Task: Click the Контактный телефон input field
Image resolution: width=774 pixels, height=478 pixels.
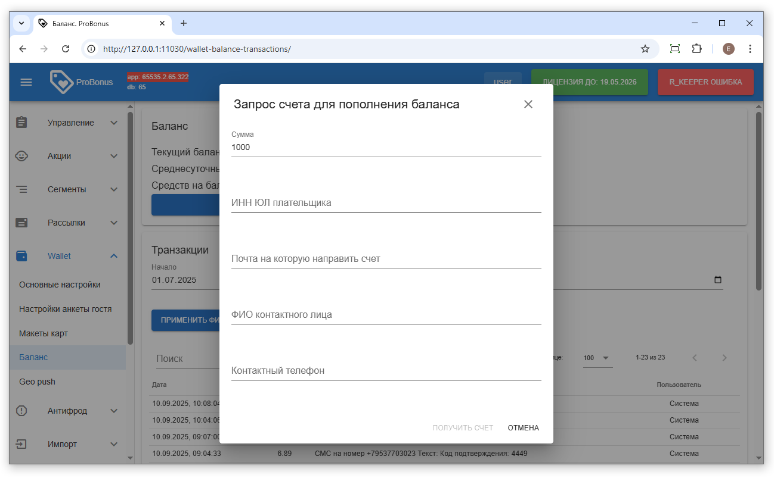Action: (386, 371)
